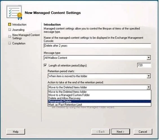Click the Cancel button
Viewport: 159px width, 140px height.
pyautogui.click(x=143, y=132)
